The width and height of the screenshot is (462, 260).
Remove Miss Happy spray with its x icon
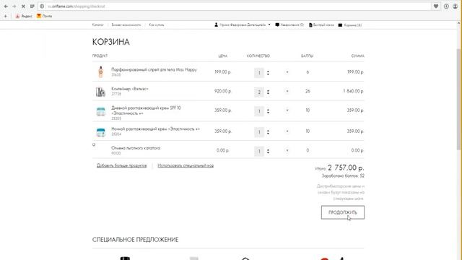click(287, 72)
